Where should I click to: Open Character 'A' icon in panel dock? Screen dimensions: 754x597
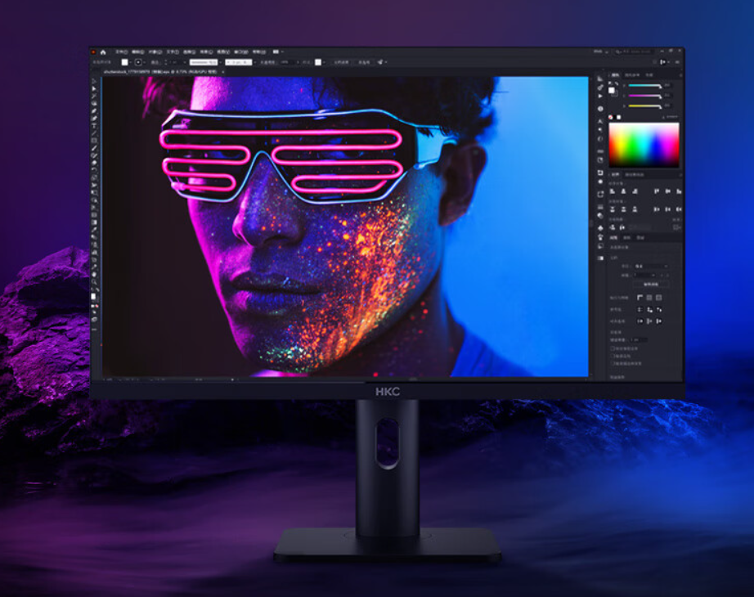click(600, 121)
